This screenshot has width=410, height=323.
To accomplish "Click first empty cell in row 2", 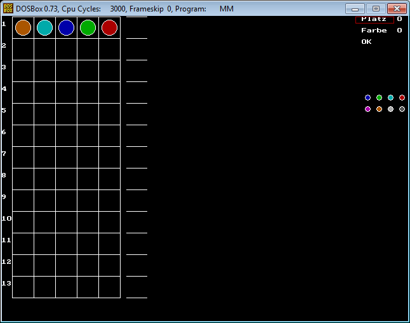I will [23, 49].
